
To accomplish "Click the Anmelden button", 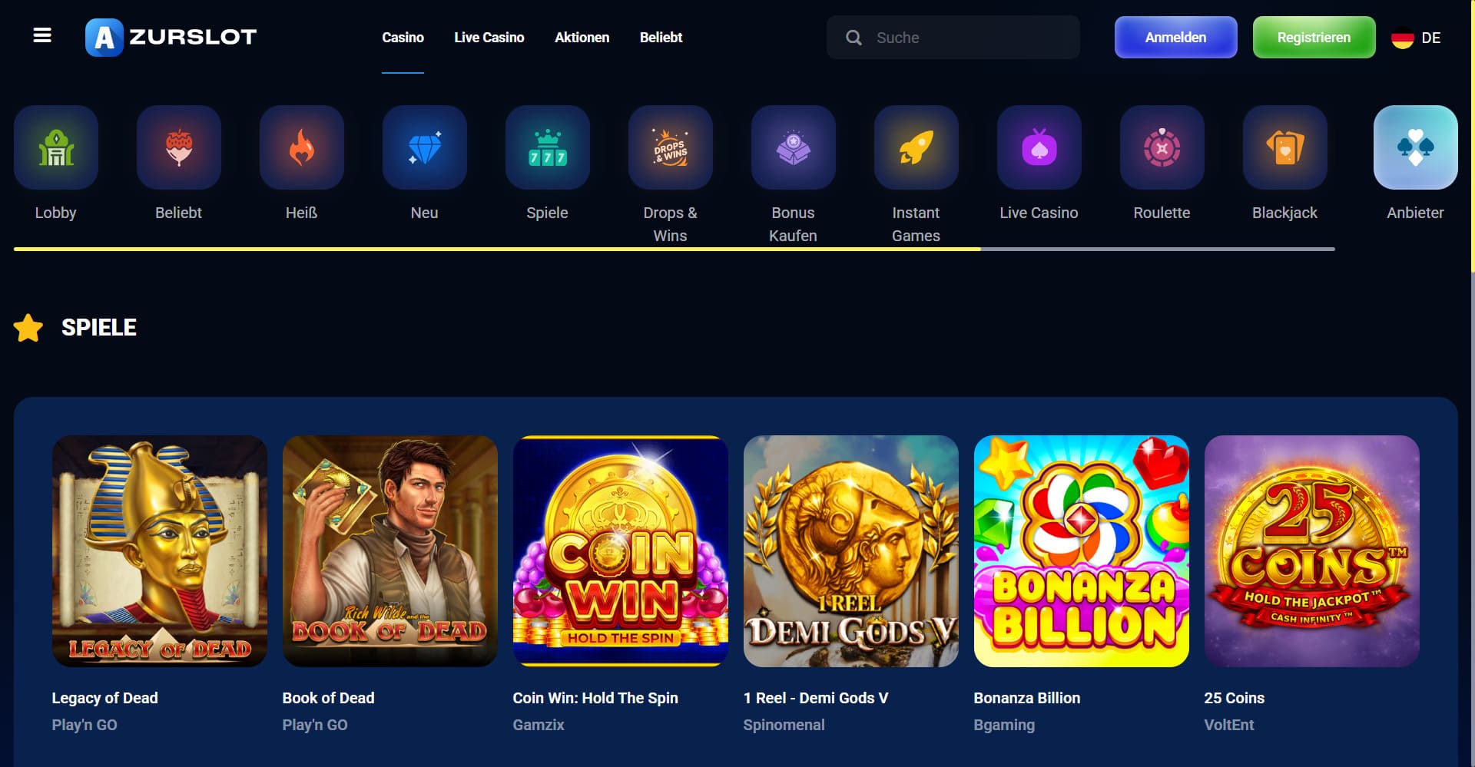I will point(1176,37).
